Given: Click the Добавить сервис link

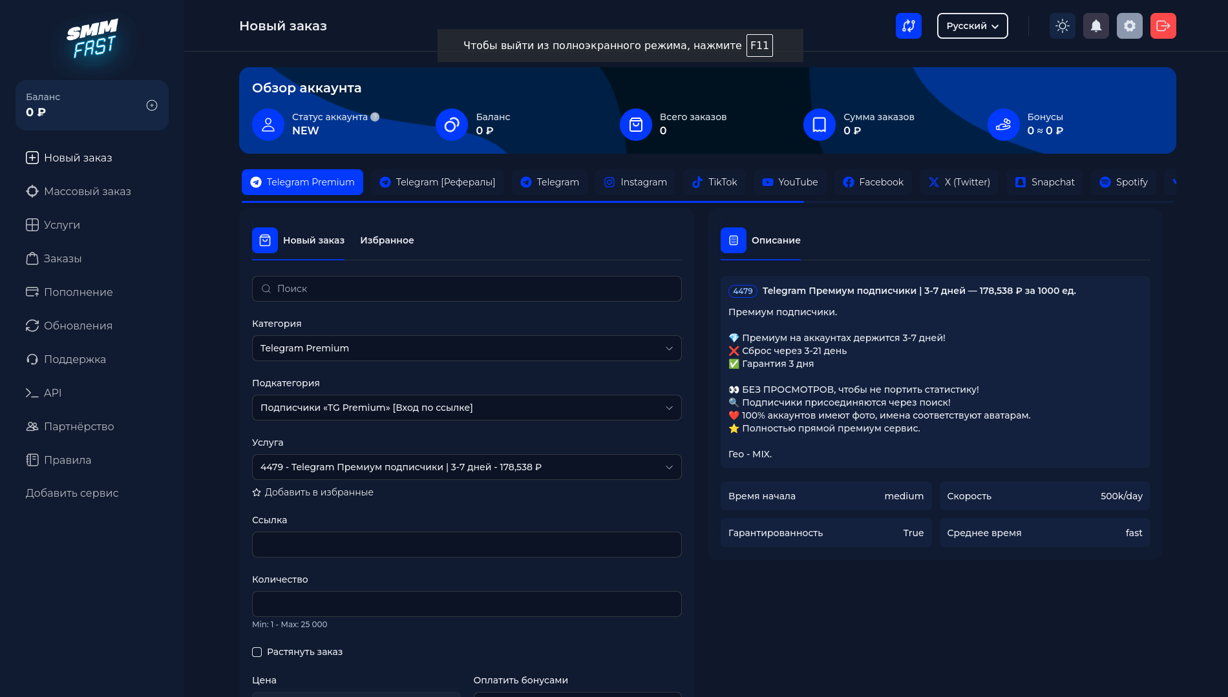Looking at the screenshot, I should pos(72,493).
